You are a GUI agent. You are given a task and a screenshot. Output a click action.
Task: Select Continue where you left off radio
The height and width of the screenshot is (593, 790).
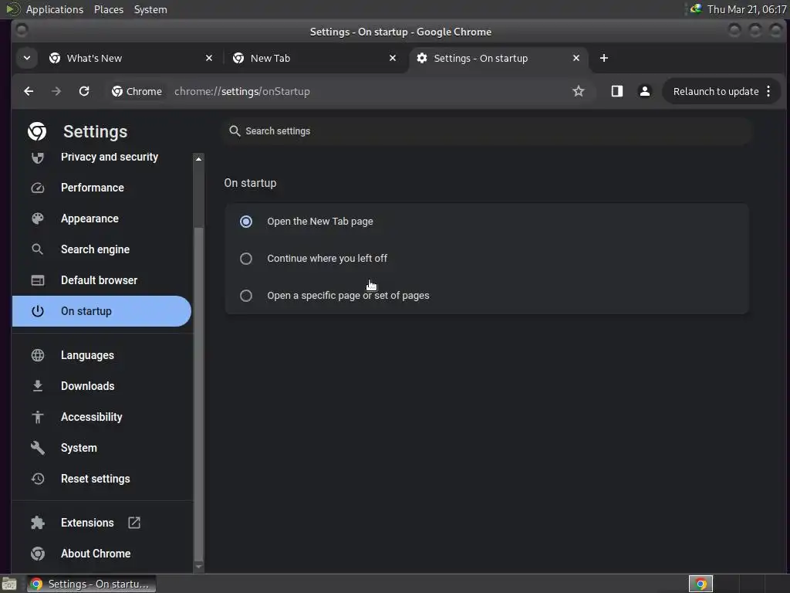246,259
